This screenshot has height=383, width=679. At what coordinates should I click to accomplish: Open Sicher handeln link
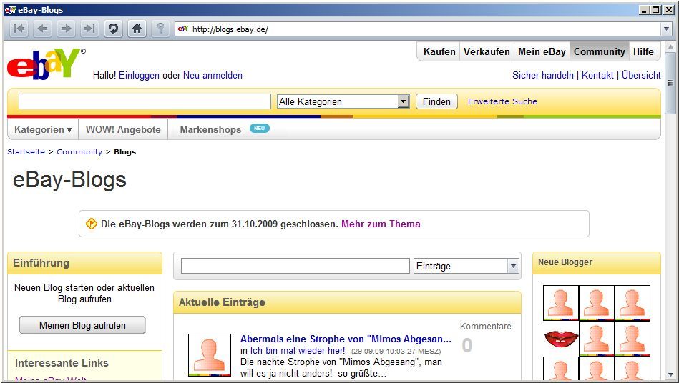[542, 75]
